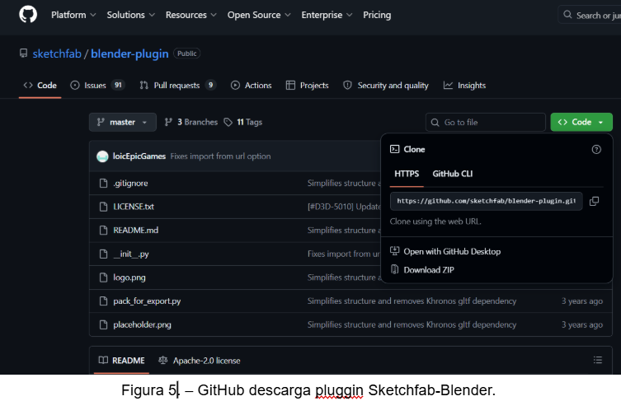Open commit Fixes import from url option
The height and width of the screenshot is (401, 621).
point(220,156)
